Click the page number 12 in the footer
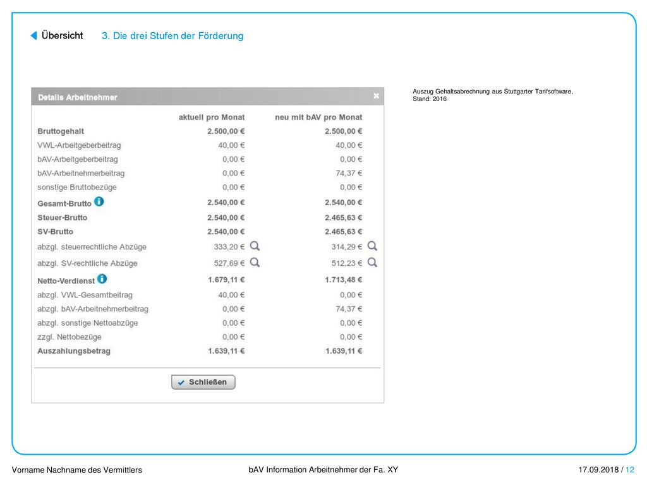 point(630,469)
